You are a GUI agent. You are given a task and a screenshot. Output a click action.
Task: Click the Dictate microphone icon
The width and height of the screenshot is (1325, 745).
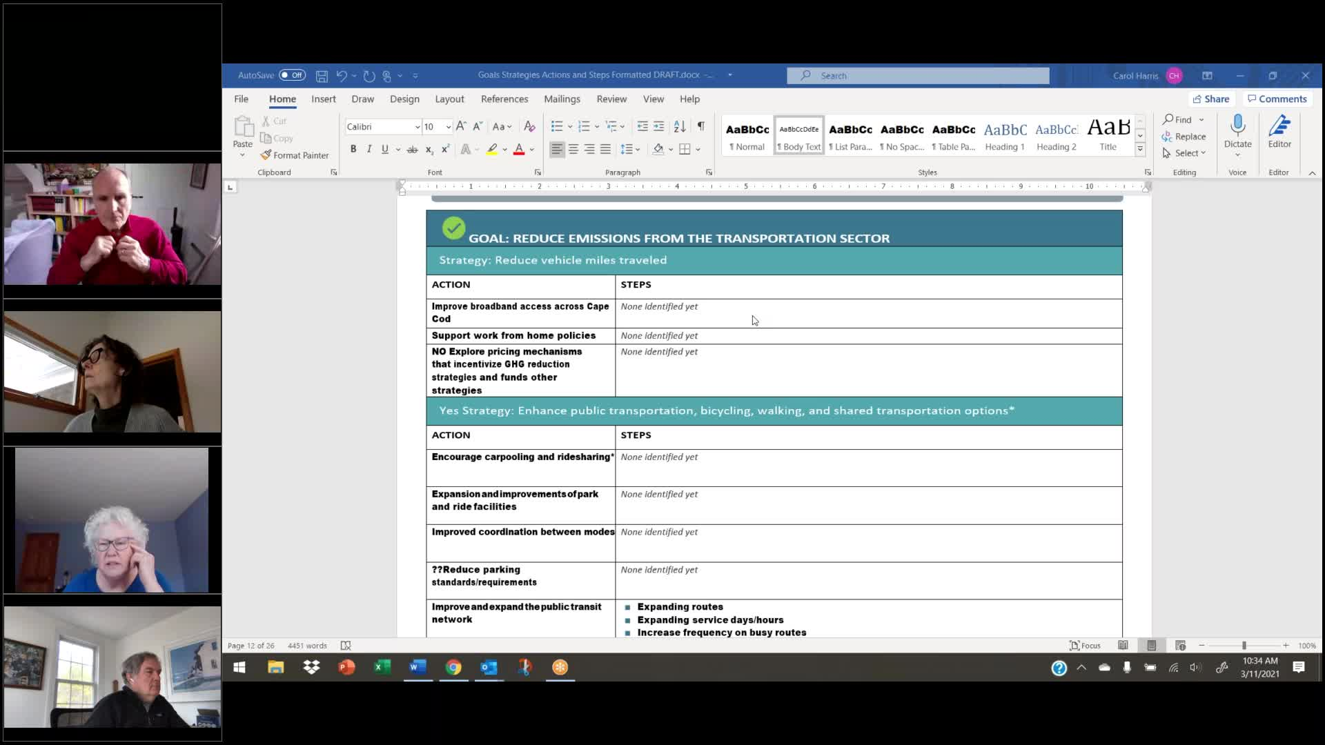1237,126
